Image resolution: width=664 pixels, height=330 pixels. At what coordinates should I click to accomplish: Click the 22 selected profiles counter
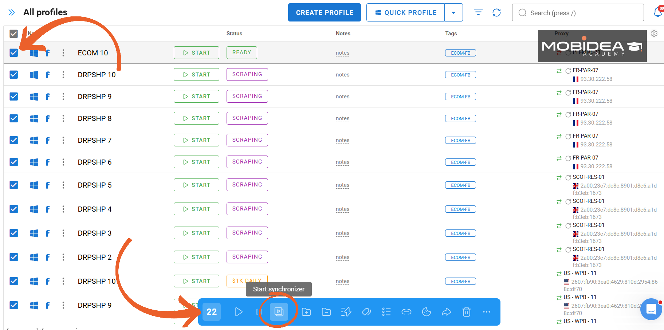point(212,312)
